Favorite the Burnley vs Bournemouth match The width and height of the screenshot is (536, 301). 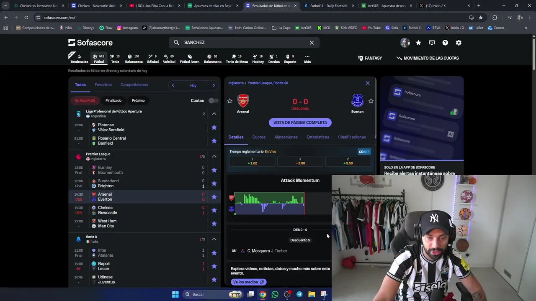coord(214,170)
